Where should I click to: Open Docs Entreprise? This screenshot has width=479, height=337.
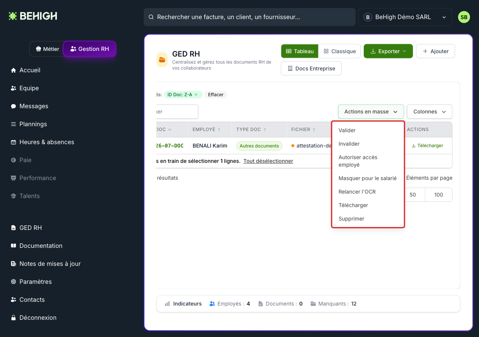(311, 69)
